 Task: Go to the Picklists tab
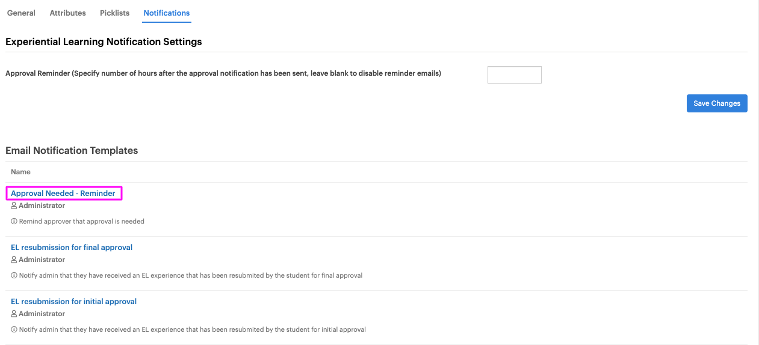point(114,13)
